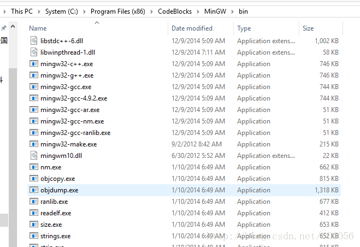Navigate to System (C:) in address bar
The width and height of the screenshot is (360, 247).
[x=62, y=11]
